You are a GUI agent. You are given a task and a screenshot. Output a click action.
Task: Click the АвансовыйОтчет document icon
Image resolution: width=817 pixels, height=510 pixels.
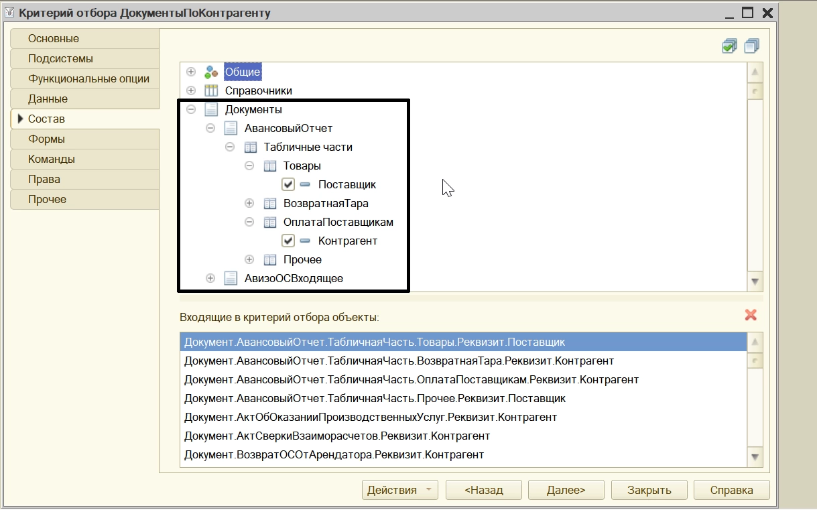(x=231, y=128)
